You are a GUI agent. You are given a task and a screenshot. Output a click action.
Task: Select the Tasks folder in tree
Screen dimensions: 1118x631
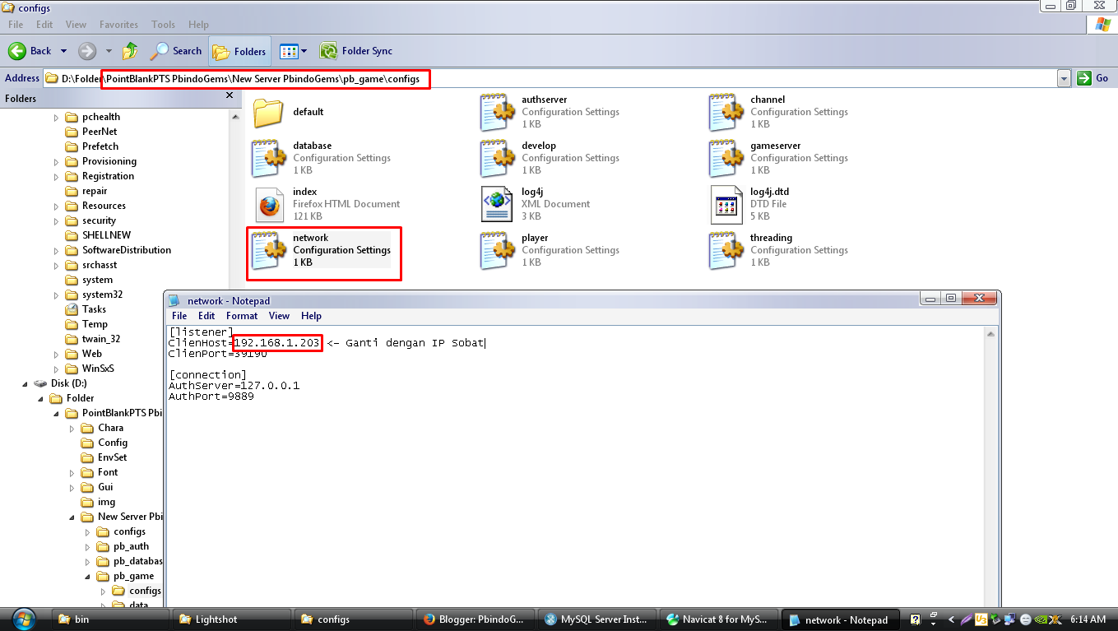[94, 309]
